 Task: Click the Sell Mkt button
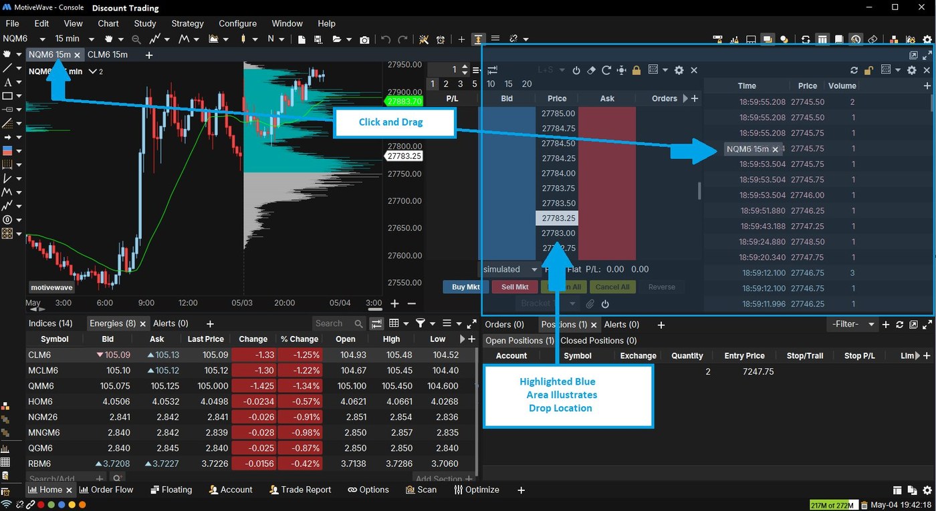[515, 287]
